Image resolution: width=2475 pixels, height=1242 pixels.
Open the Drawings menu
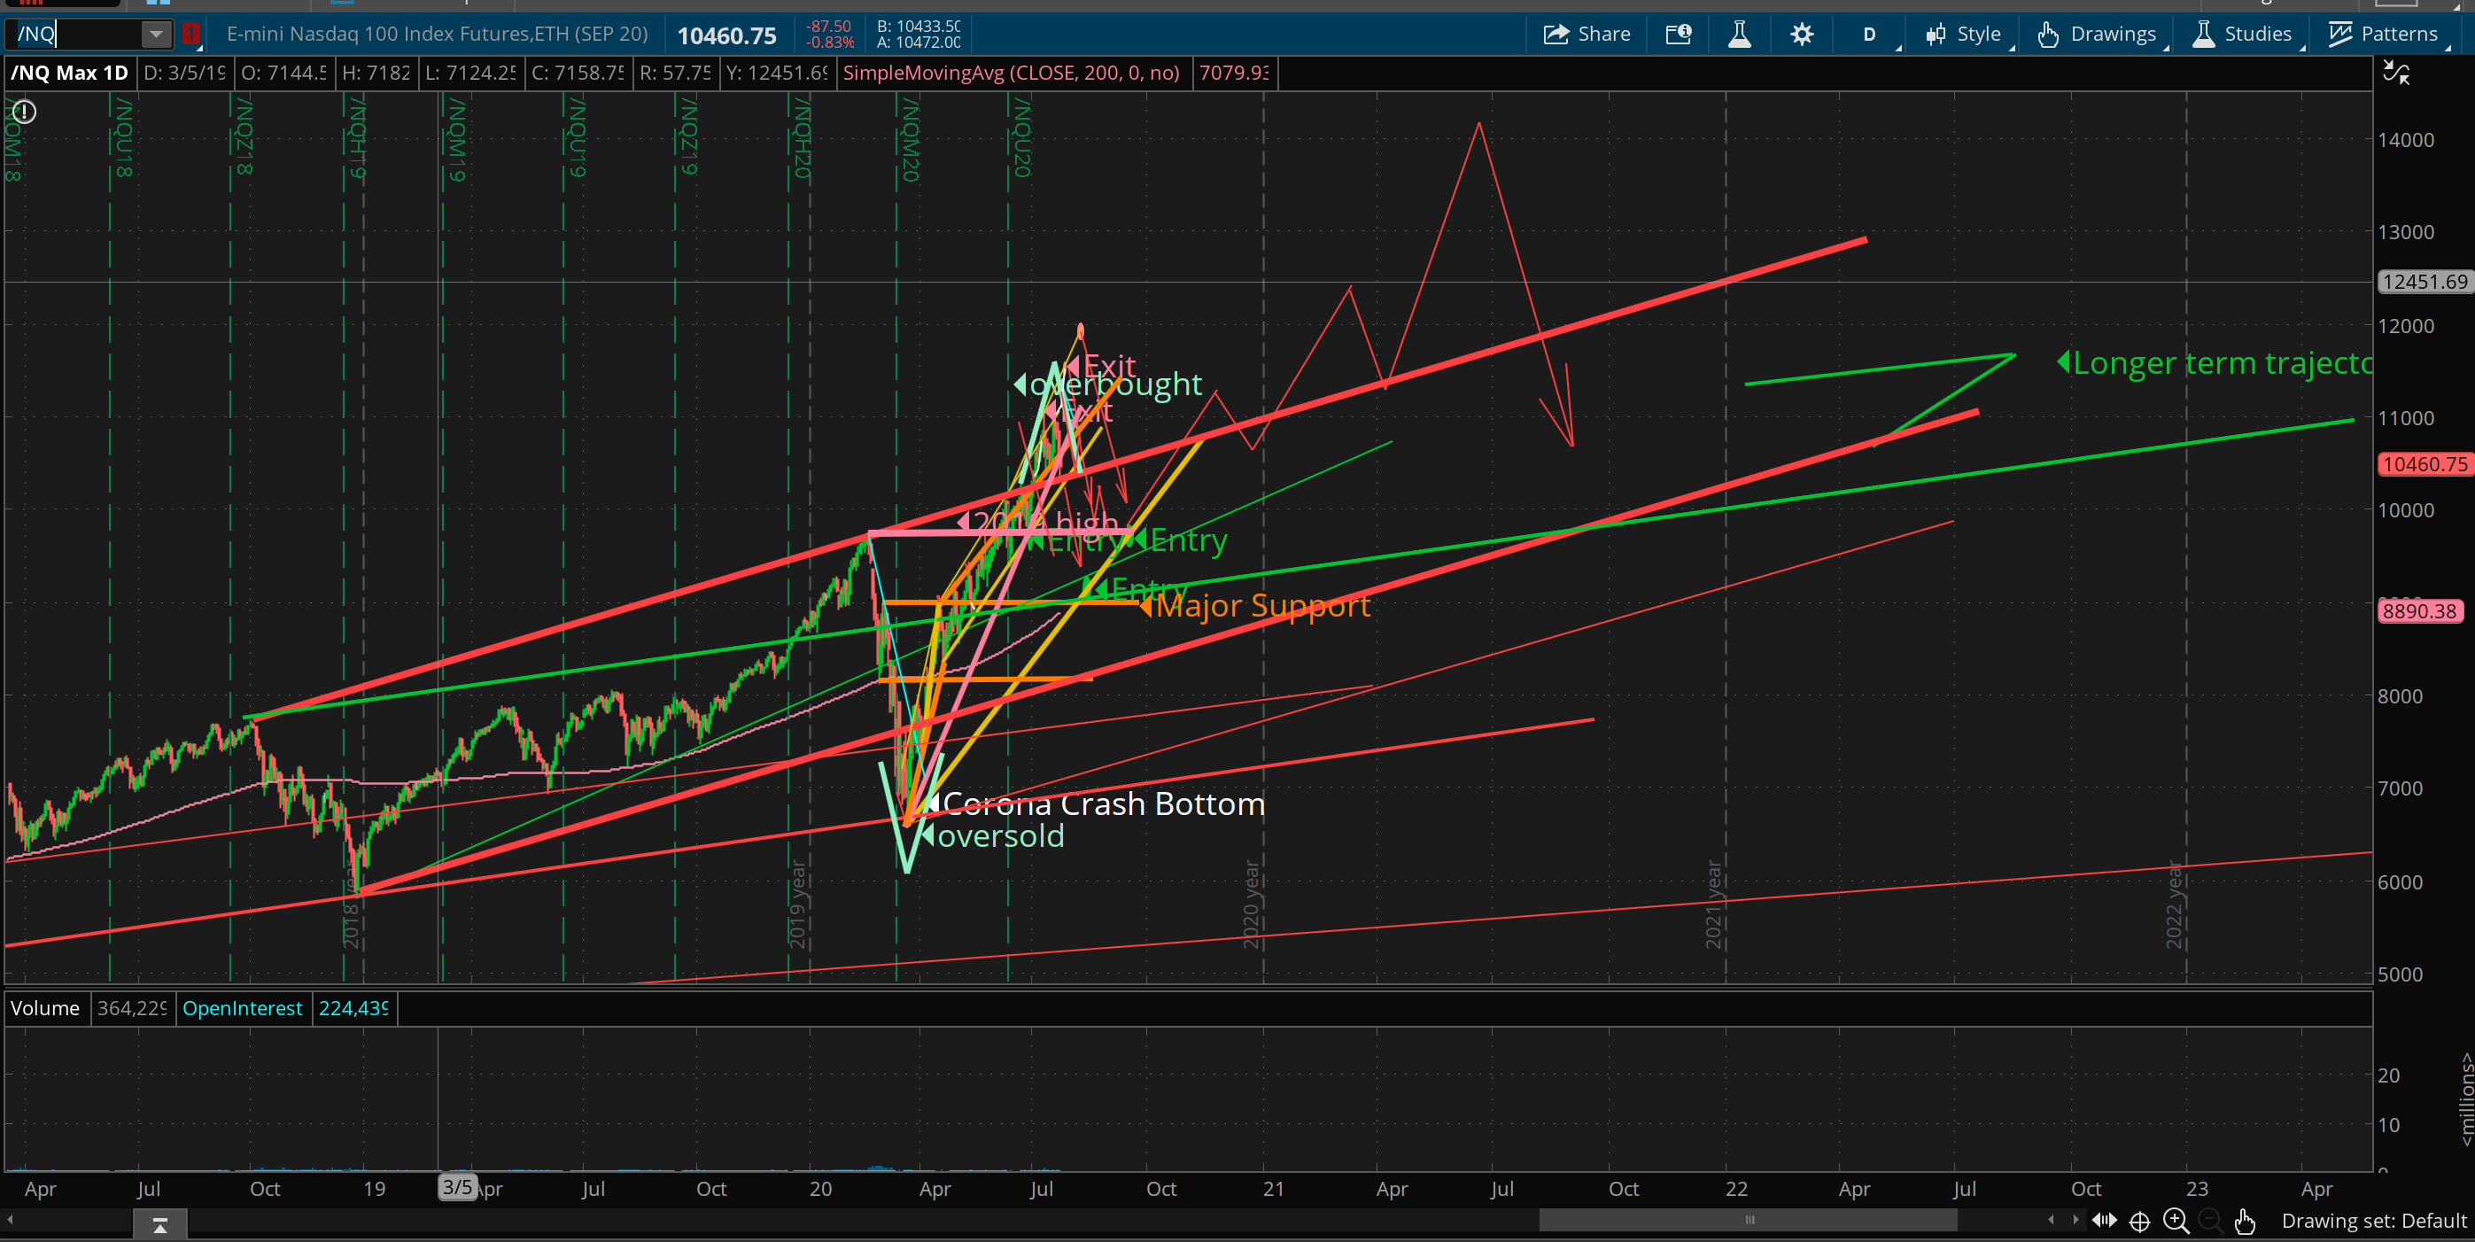(x=2098, y=35)
